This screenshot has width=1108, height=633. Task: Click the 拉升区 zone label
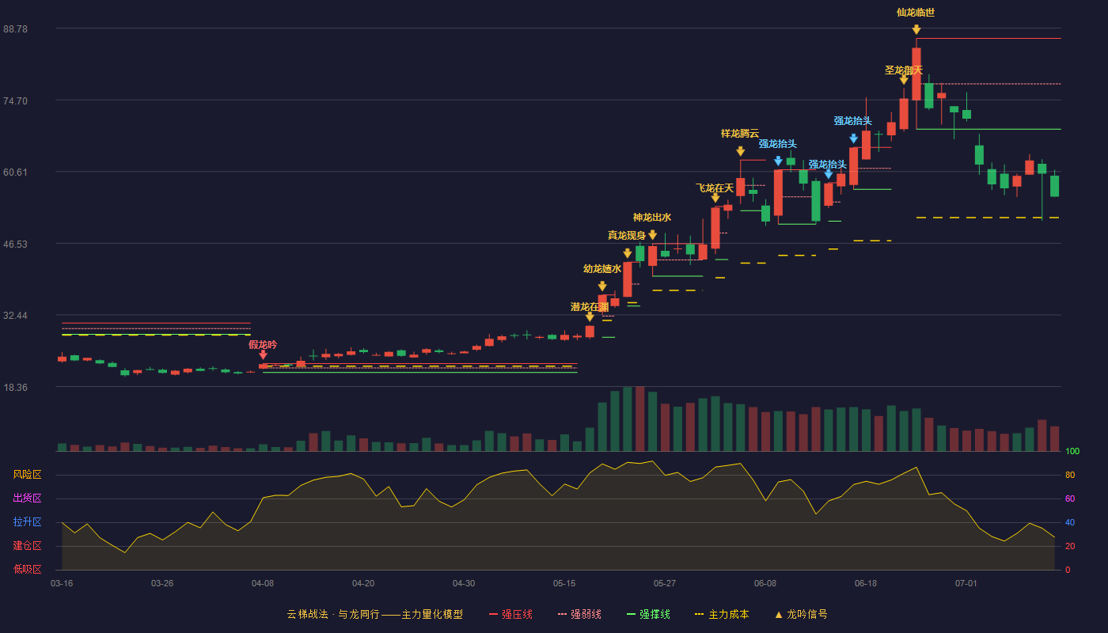coord(27,522)
